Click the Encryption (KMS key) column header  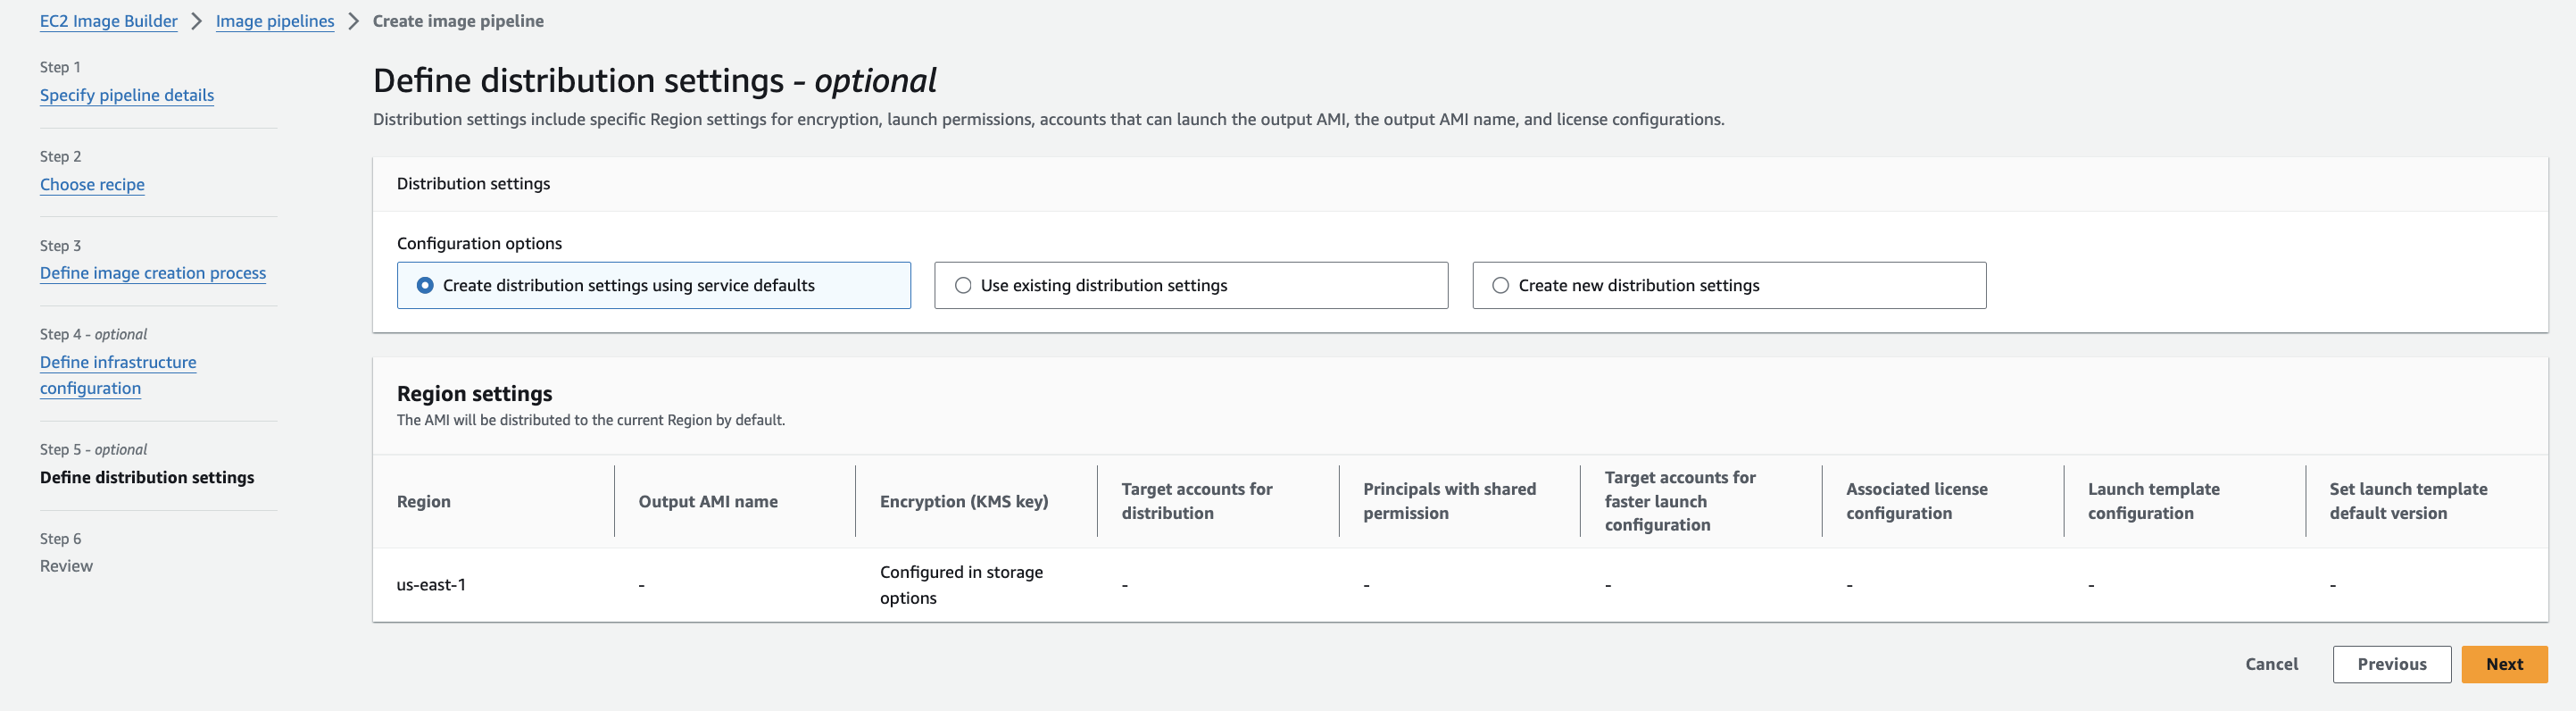(x=964, y=502)
